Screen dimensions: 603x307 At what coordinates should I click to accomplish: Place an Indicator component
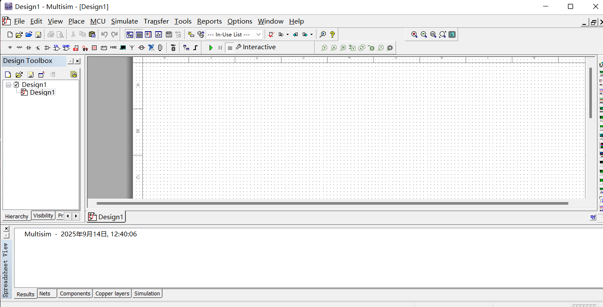coord(94,48)
